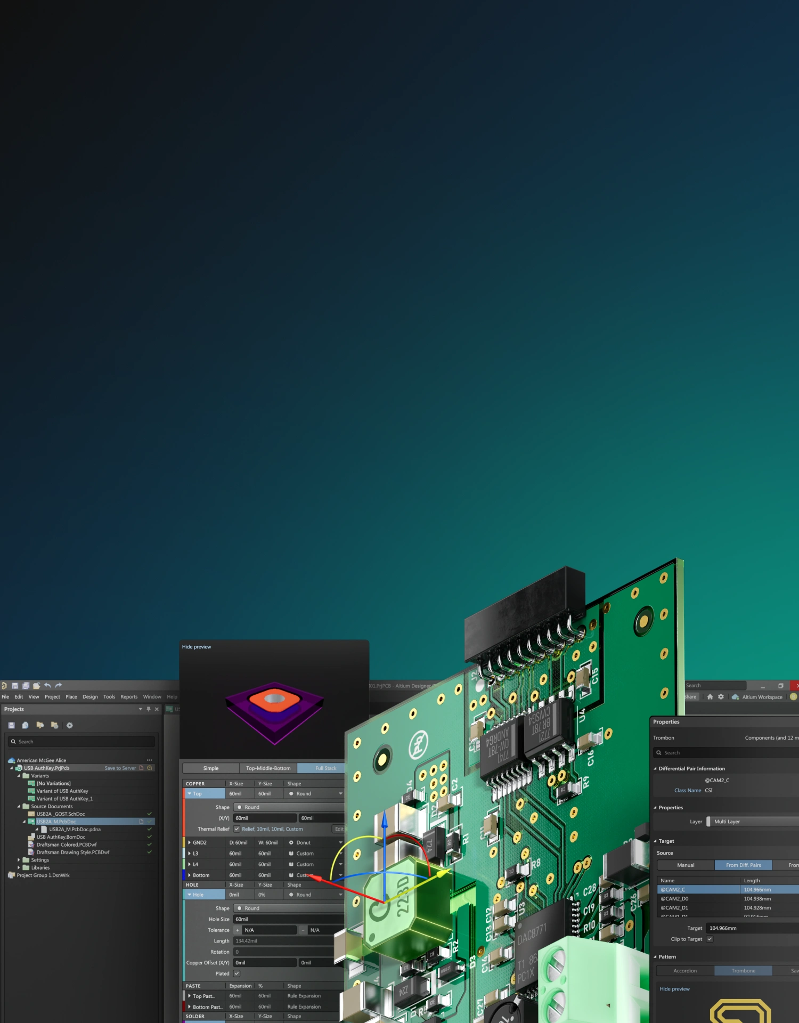Click Hide preview in the Properties panel
Viewport: 799px width, 1023px height.
[674, 989]
